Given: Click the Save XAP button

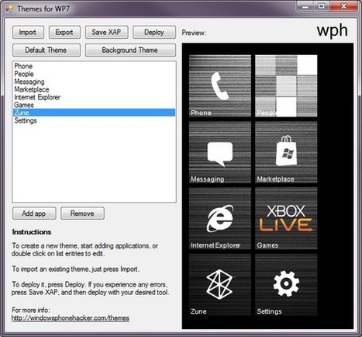Looking at the screenshot, I should click(107, 33).
